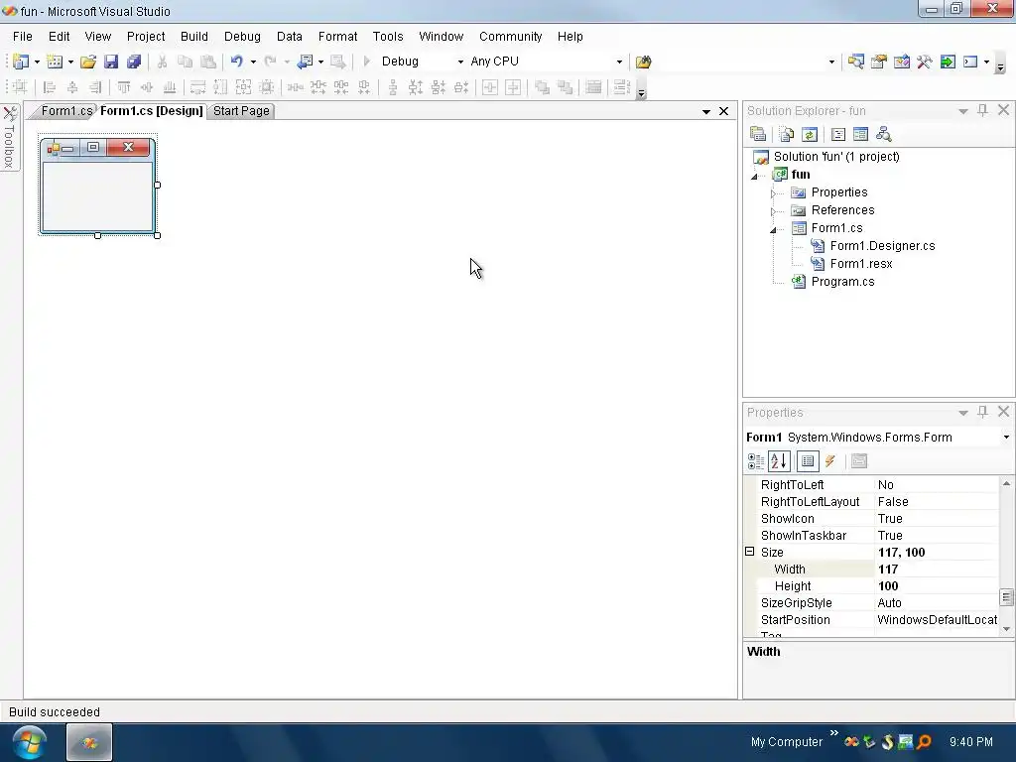Image resolution: width=1016 pixels, height=762 pixels.
Task: Refresh the Solution Explorer
Action: 810,134
